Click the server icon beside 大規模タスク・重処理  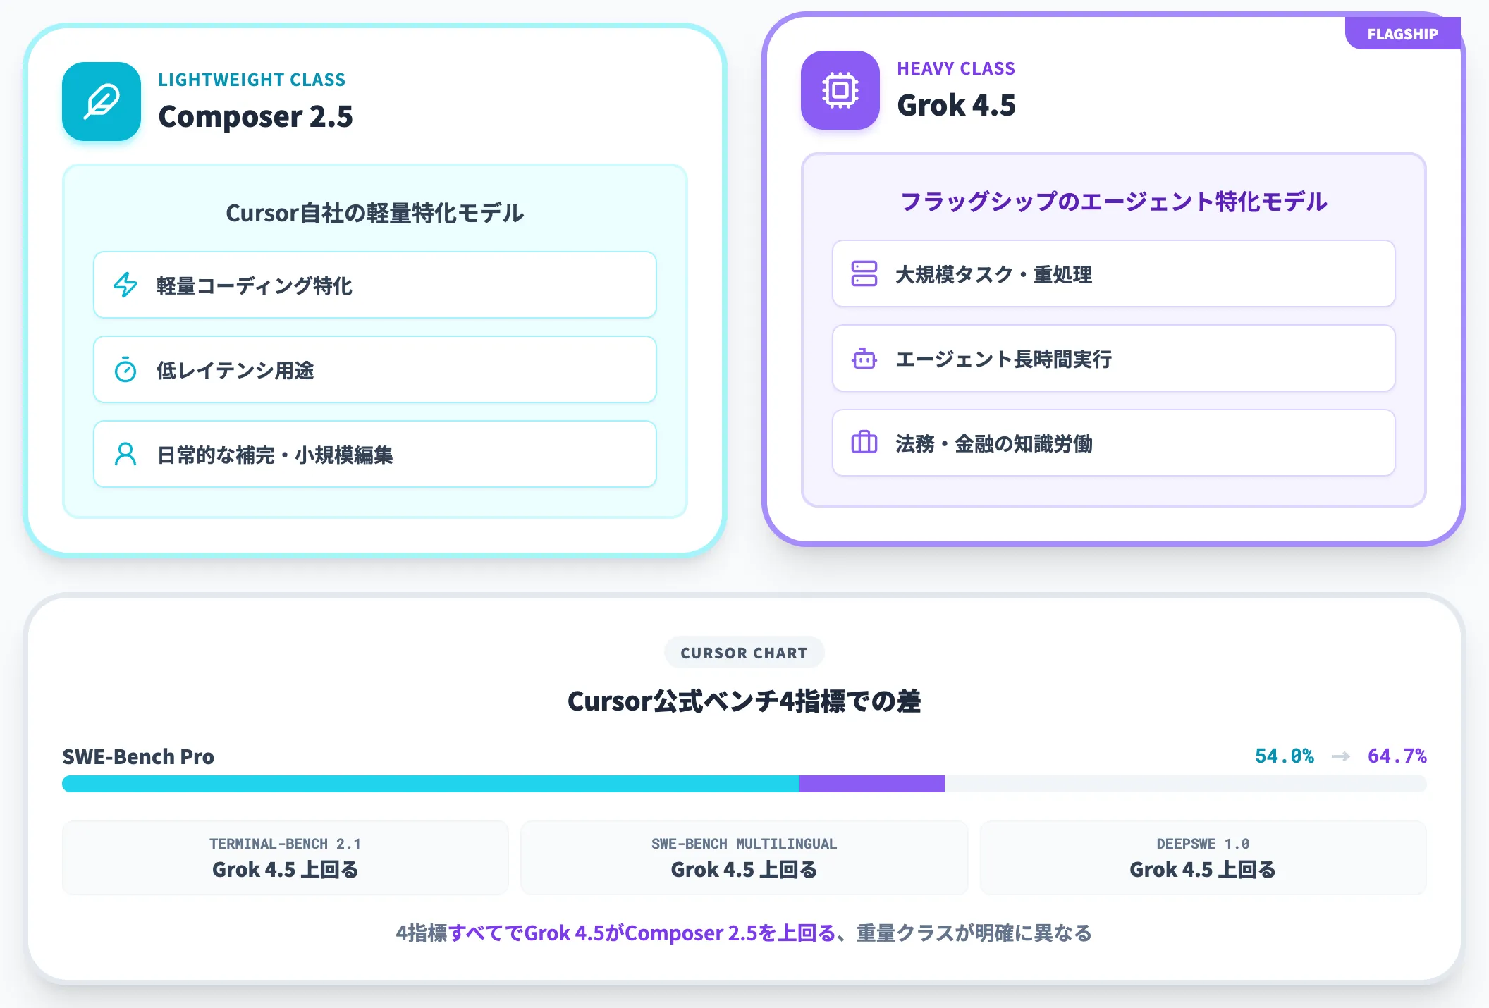pyautogui.click(x=864, y=273)
